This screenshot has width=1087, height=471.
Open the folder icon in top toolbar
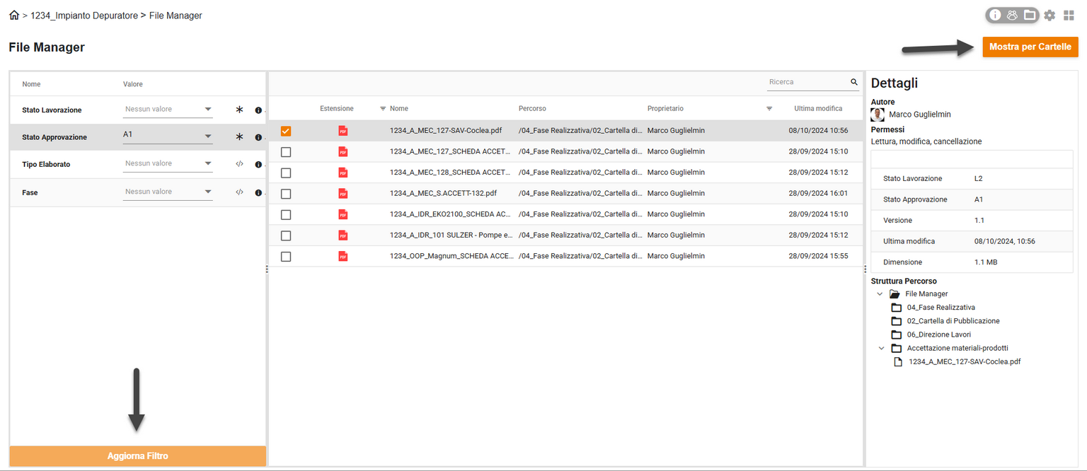1030,15
